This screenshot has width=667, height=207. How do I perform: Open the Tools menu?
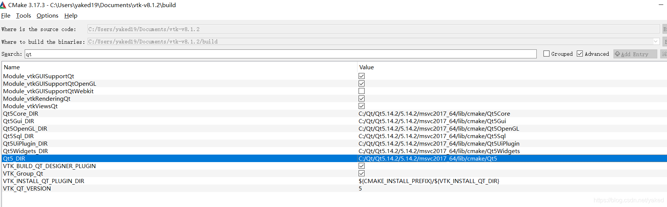point(23,16)
